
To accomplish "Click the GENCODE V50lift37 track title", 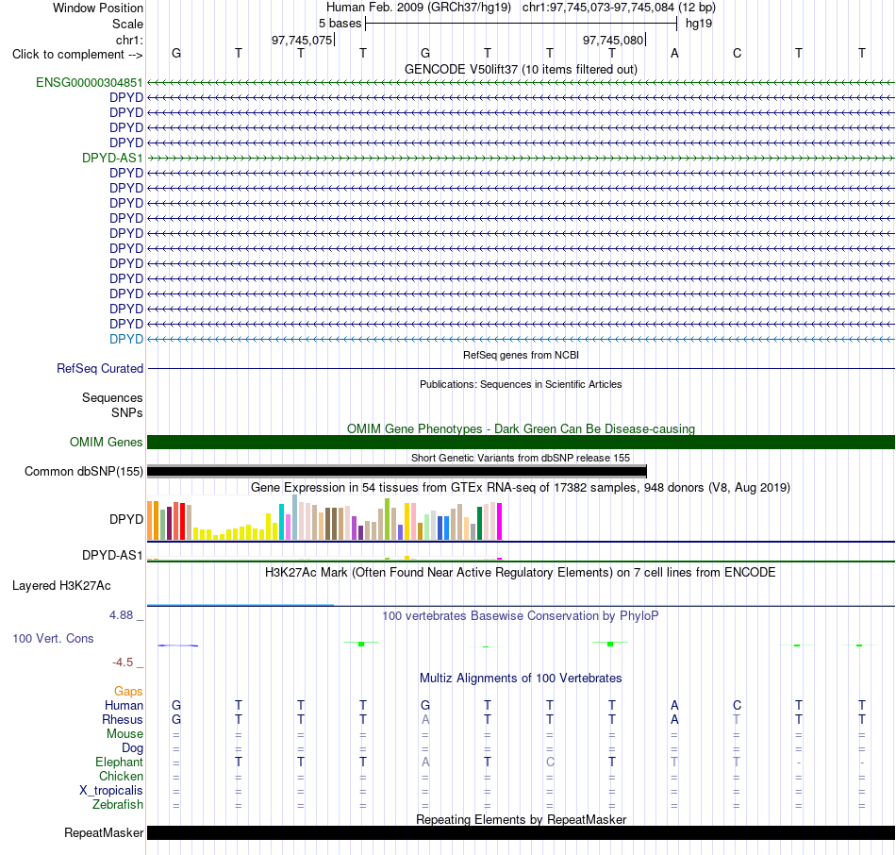I will [x=521, y=69].
